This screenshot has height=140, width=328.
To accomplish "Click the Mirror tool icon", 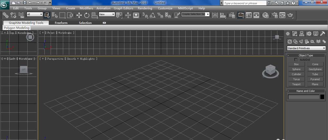I will tap(215, 15).
